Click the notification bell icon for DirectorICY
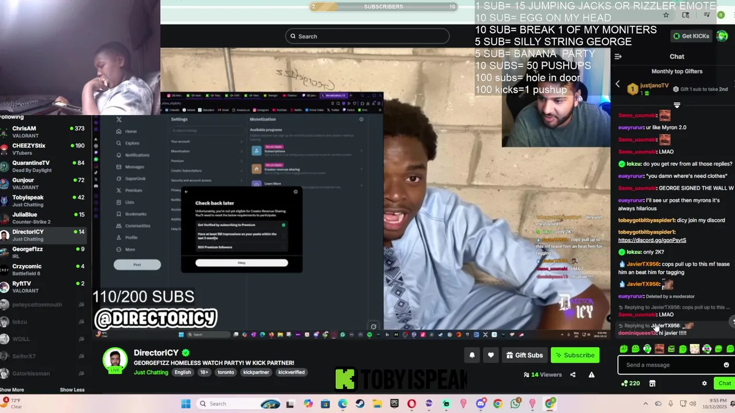The height and width of the screenshot is (413, 735). click(472, 355)
